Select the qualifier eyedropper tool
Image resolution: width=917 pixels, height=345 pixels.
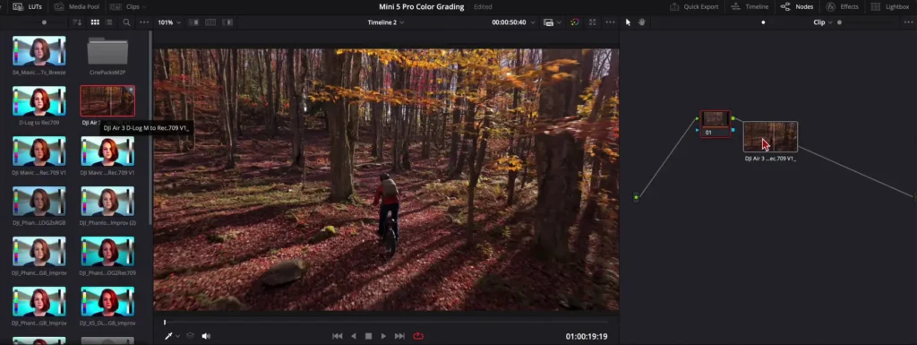tap(168, 336)
